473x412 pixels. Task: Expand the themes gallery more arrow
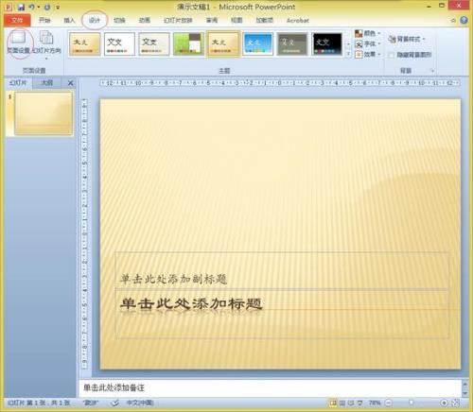tap(348, 54)
